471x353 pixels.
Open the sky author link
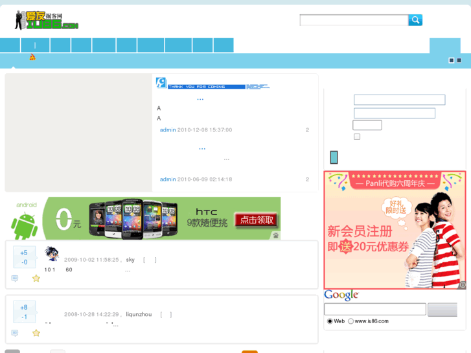coord(130,260)
